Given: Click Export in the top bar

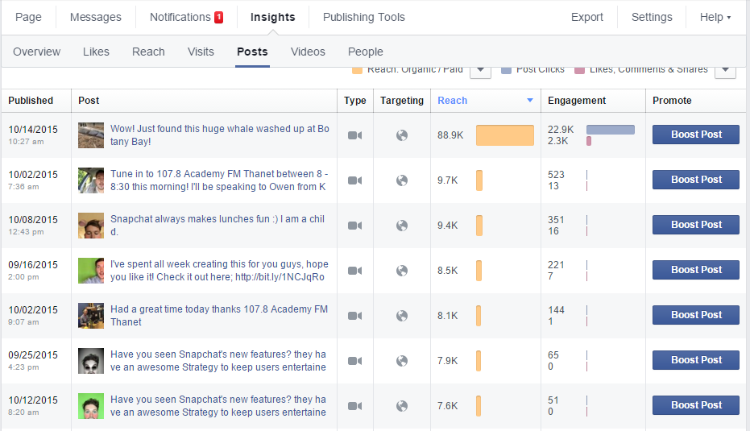Looking at the screenshot, I should [586, 17].
